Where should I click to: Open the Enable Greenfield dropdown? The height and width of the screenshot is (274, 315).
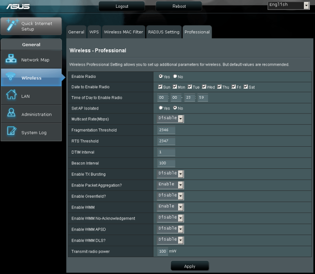tap(170, 196)
